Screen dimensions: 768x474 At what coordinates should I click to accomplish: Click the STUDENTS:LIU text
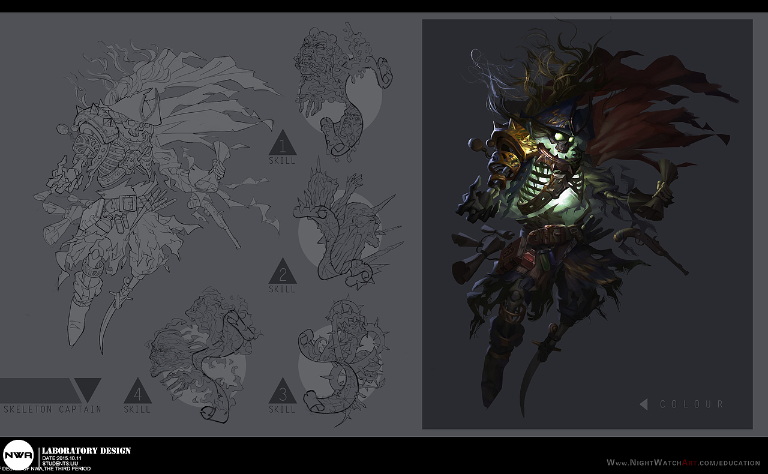tap(59, 463)
